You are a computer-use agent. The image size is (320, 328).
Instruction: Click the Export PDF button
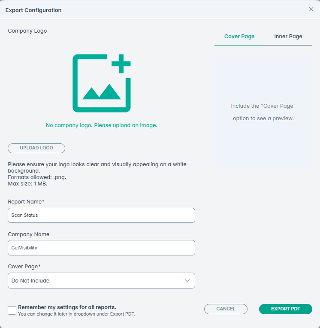point(285,309)
